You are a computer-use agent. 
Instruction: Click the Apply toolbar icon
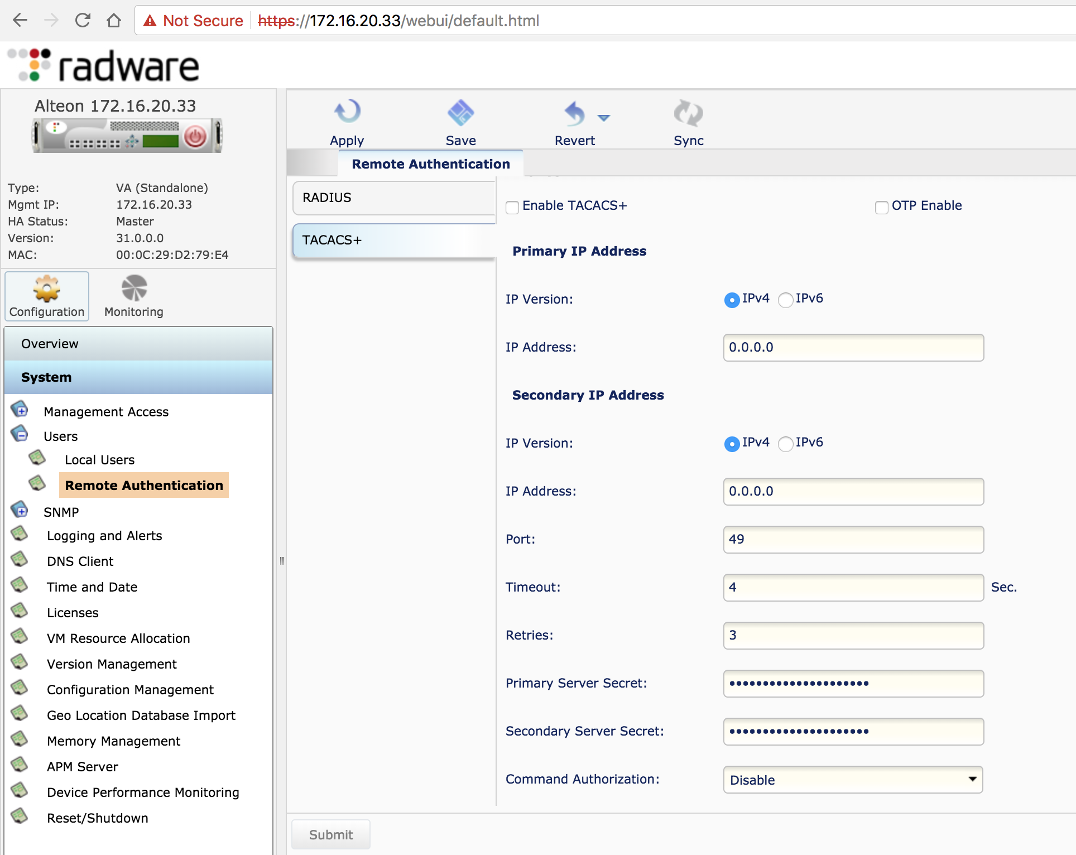tap(347, 112)
